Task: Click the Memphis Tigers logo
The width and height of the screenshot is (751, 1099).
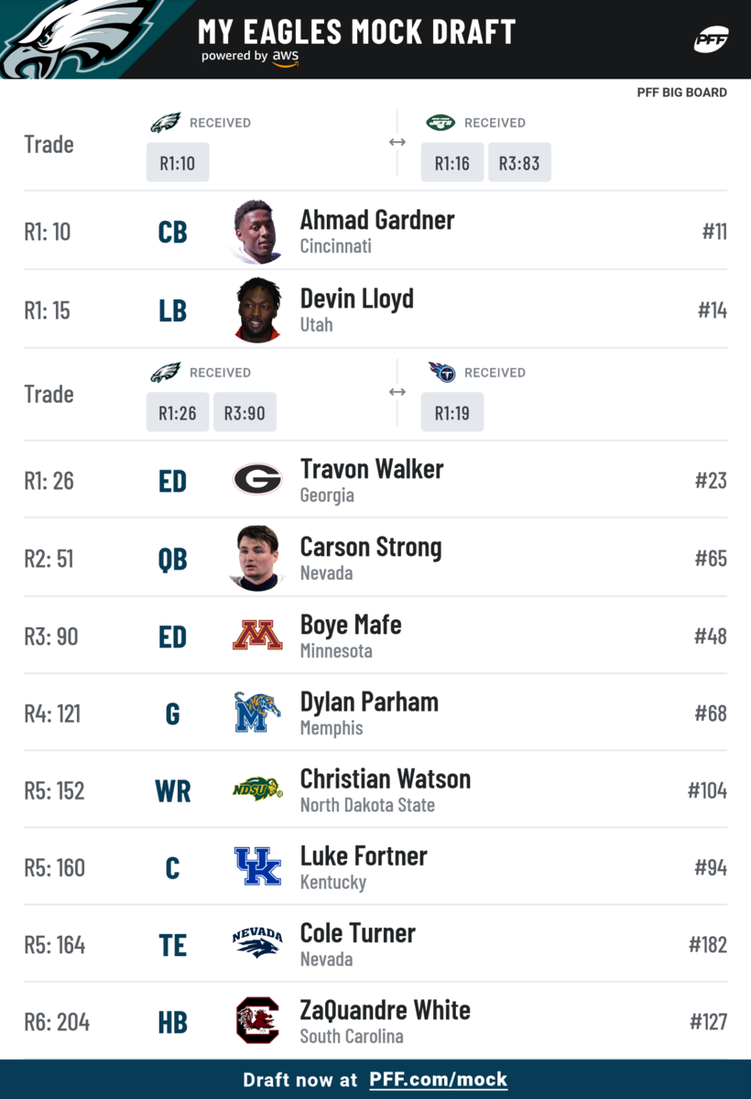Action: point(257,713)
